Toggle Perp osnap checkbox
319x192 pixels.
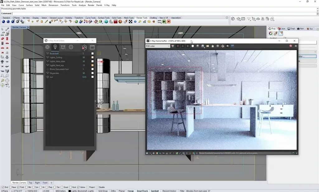pos(47,187)
